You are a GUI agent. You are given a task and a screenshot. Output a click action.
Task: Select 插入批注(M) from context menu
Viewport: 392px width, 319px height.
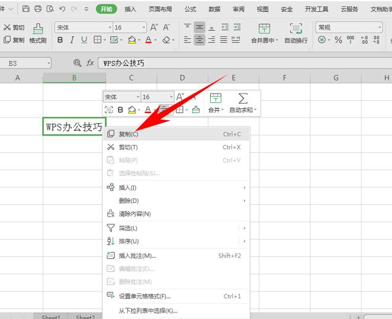[176, 256]
